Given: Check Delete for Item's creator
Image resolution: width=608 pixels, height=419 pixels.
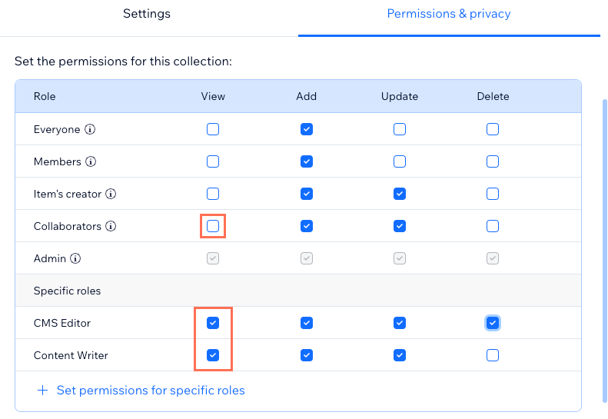Looking at the screenshot, I should 493,194.
